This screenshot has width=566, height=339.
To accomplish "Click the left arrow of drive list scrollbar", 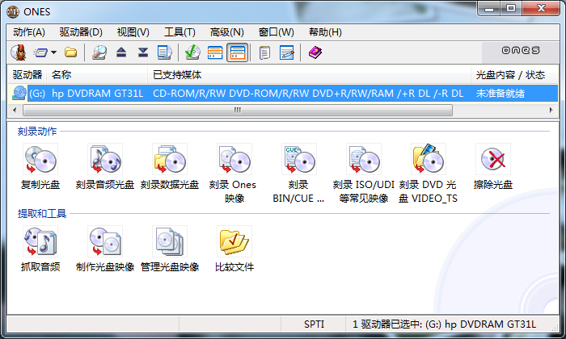I will [x=15, y=110].
